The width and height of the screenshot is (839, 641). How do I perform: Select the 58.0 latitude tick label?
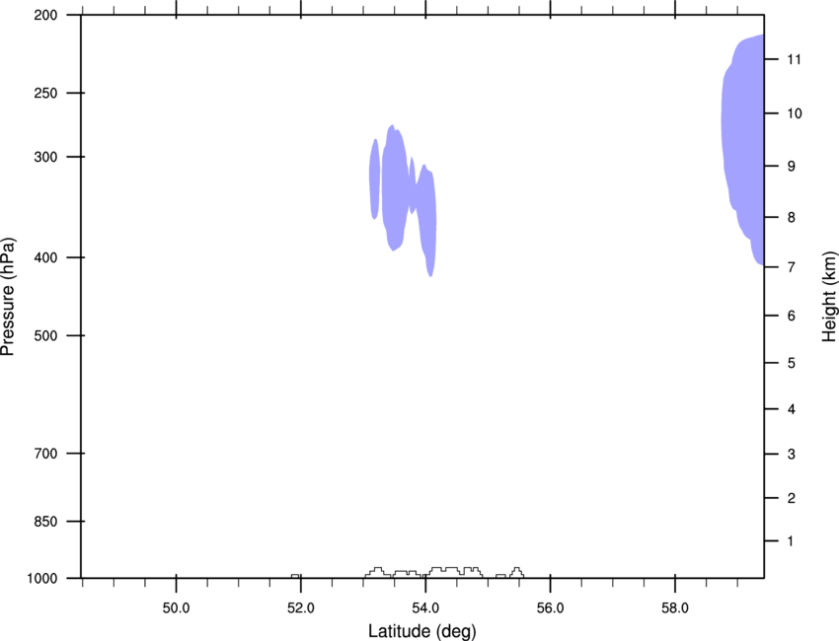pyautogui.click(x=675, y=608)
